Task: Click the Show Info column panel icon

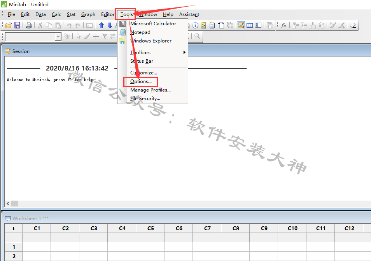Action: click(x=258, y=25)
